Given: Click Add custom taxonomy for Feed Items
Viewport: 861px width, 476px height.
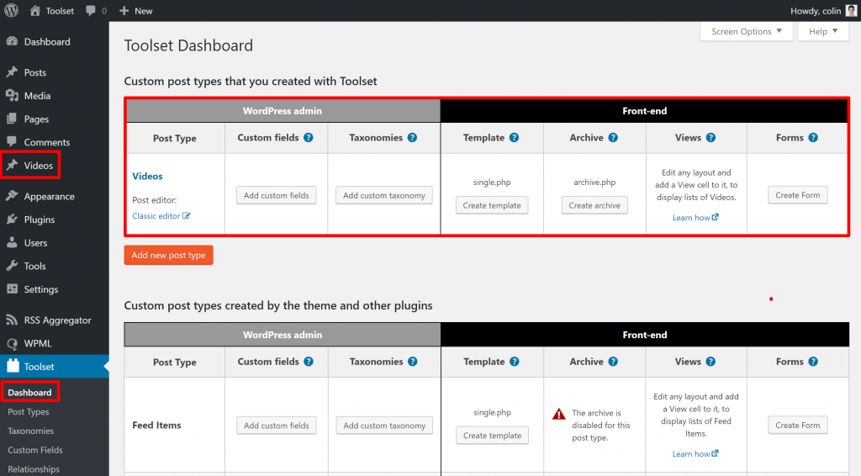Looking at the screenshot, I should pyautogui.click(x=384, y=426).
